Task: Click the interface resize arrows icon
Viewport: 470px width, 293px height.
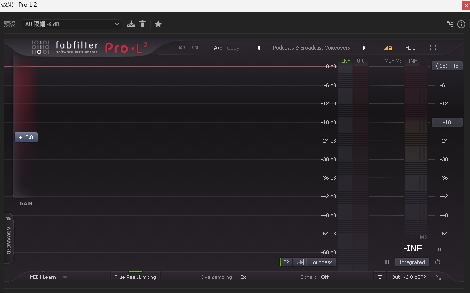Action: click(x=438, y=277)
